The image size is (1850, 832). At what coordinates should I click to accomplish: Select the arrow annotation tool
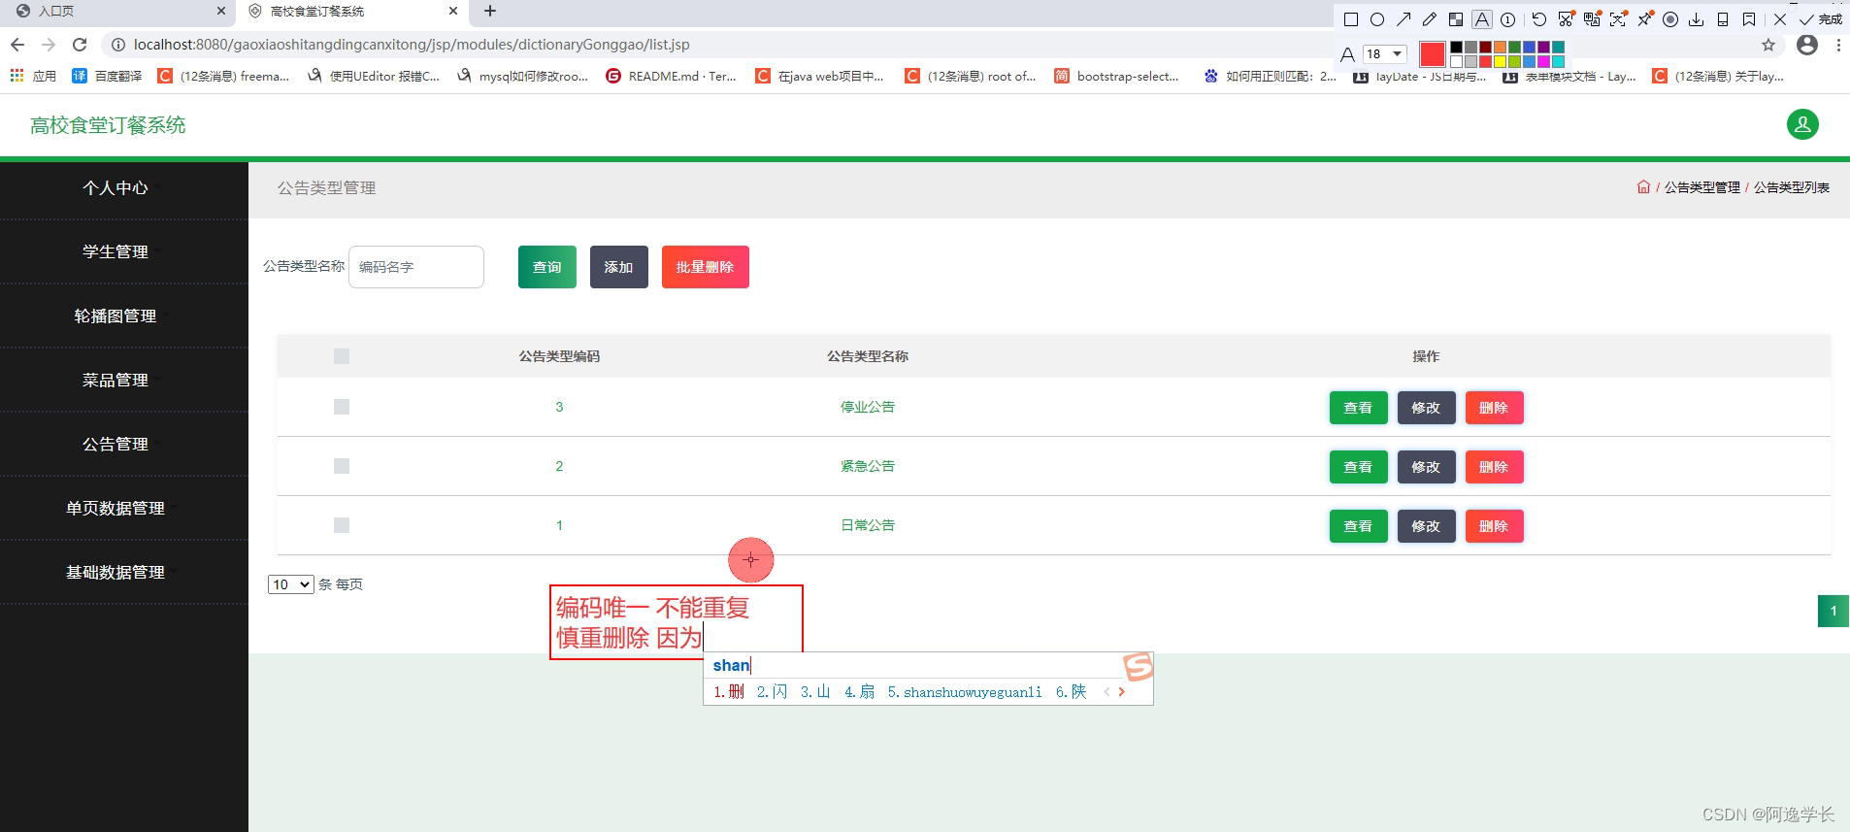tap(1404, 19)
